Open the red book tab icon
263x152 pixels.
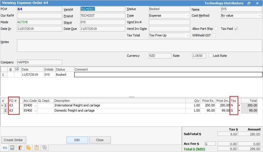pos(20,148)
